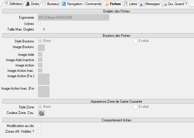Screen dimensions: 194x138
Task: Click the Image Aide placeholder box
Action: tap(40, 54)
